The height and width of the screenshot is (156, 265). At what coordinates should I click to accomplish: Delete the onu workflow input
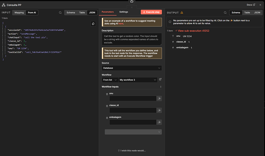point(106,94)
